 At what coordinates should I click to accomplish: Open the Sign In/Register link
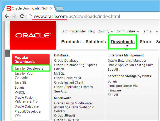coord(74,31)
